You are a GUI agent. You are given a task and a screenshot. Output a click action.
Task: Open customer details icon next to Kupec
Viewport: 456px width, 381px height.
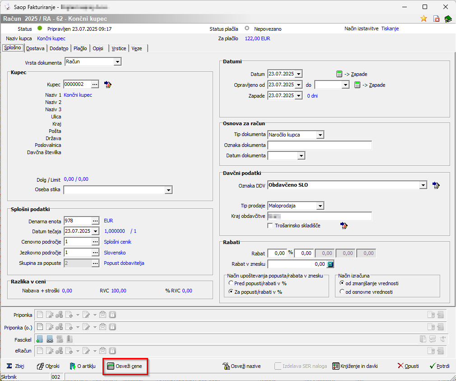coord(108,85)
